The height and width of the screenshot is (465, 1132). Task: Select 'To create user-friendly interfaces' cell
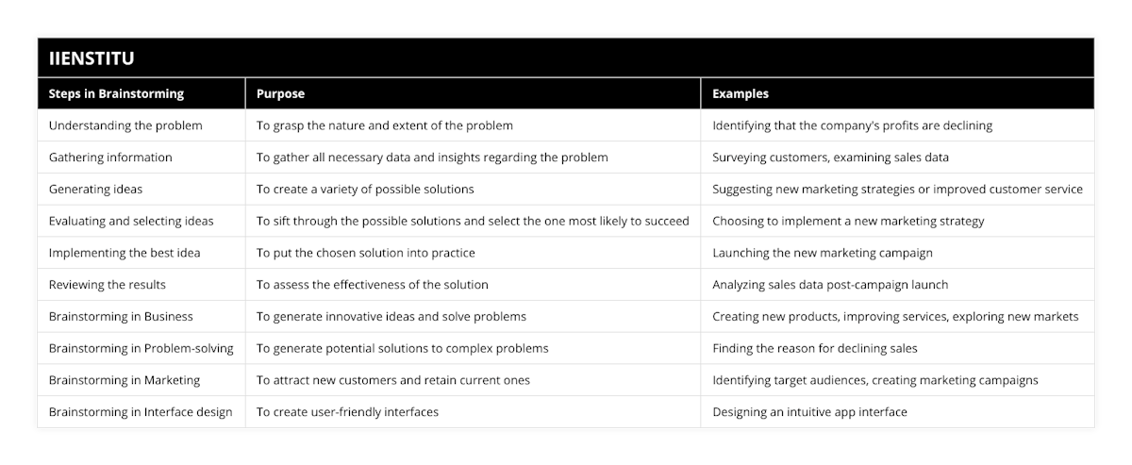pyautogui.click(x=347, y=412)
